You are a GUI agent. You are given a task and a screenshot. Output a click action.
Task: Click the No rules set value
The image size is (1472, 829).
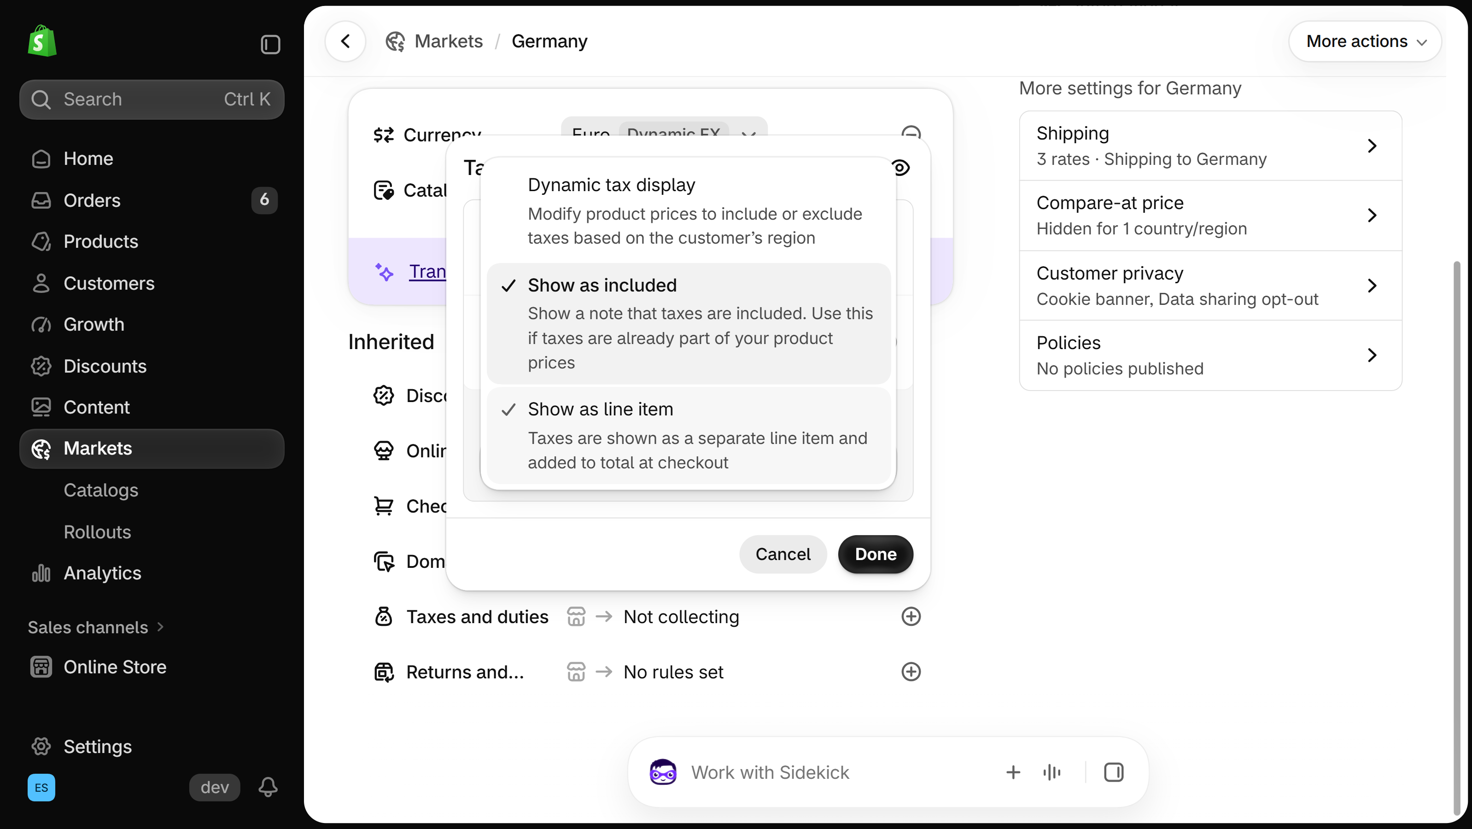pos(673,672)
